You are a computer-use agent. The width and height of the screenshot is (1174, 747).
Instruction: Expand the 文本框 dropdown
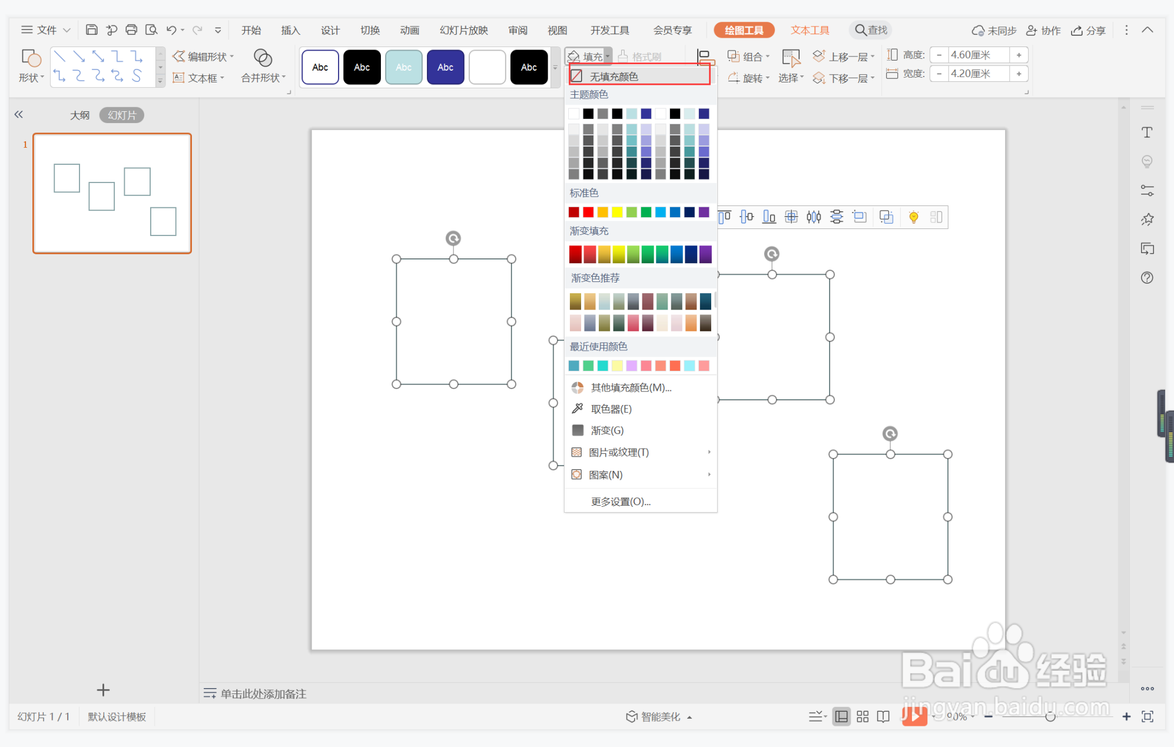click(x=199, y=78)
